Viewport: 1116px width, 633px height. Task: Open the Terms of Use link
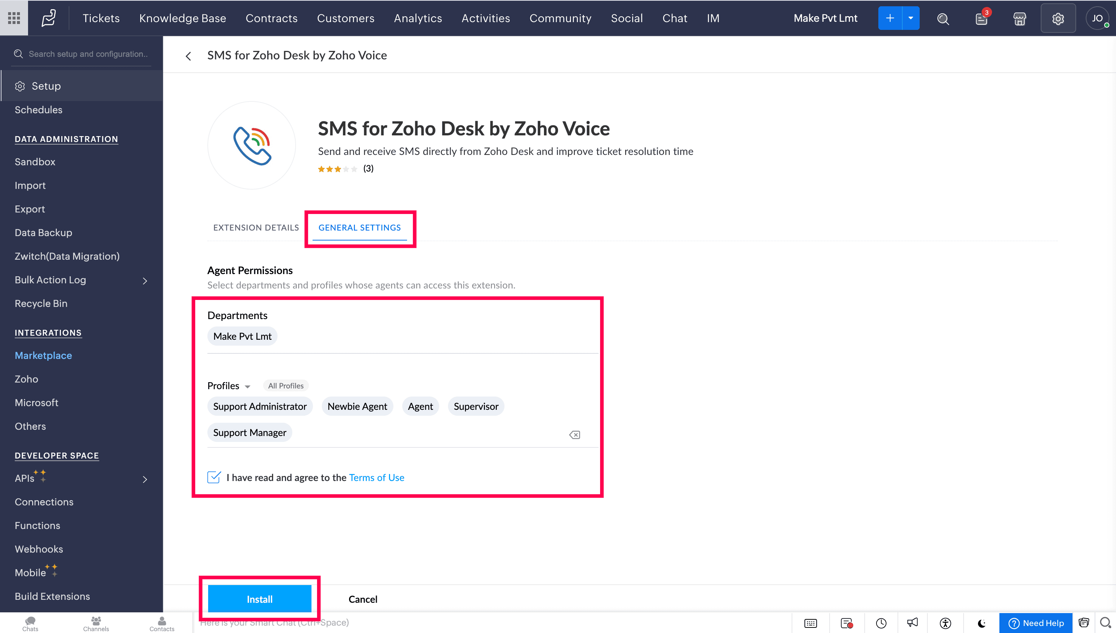(376, 477)
